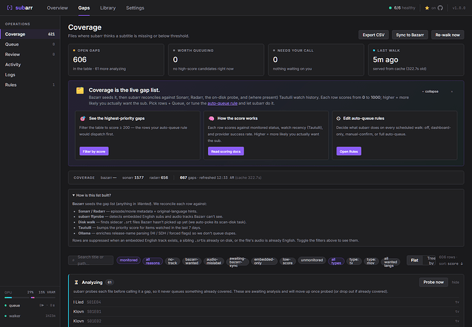Click the gear icon beside Edit auto-queue rules
472x327 pixels.
[339, 118]
